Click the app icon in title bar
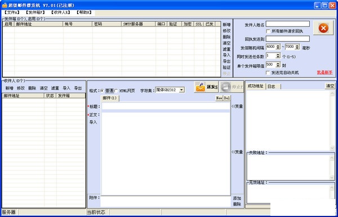Screen dimensions: 338x217 coord(5,5)
